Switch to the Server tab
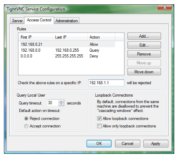The height and width of the screenshot is (156, 176). (17, 21)
